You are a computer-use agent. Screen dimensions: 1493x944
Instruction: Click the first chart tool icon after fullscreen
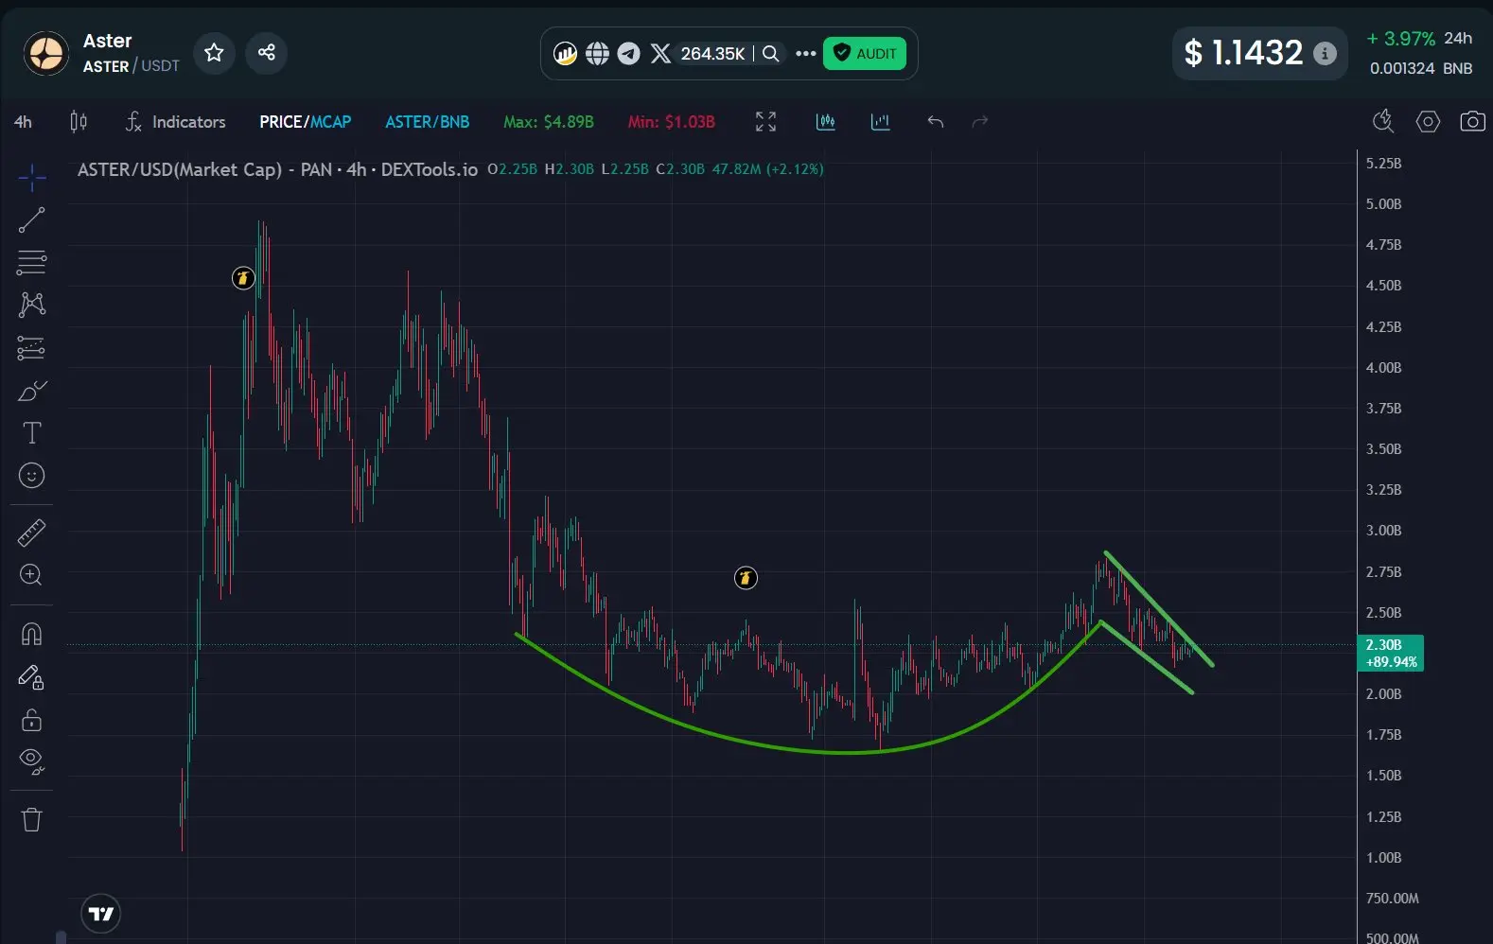click(x=825, y=122)
